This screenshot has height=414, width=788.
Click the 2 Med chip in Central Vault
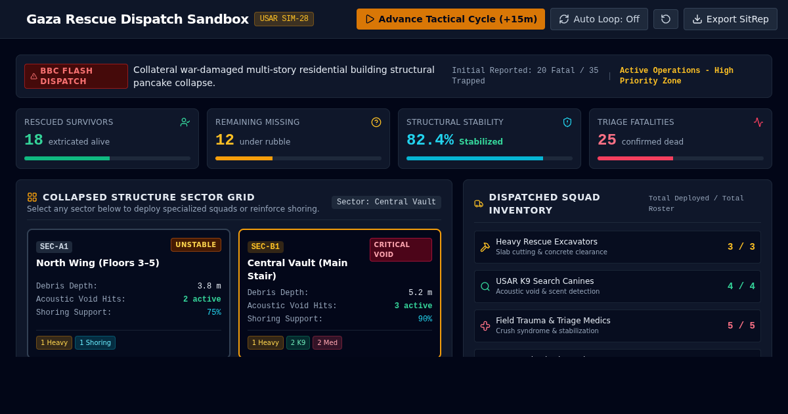(x=327, y=343)
